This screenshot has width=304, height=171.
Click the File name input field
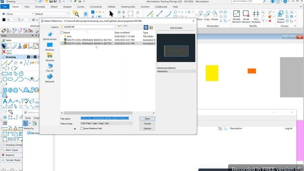tap(104, 118)
